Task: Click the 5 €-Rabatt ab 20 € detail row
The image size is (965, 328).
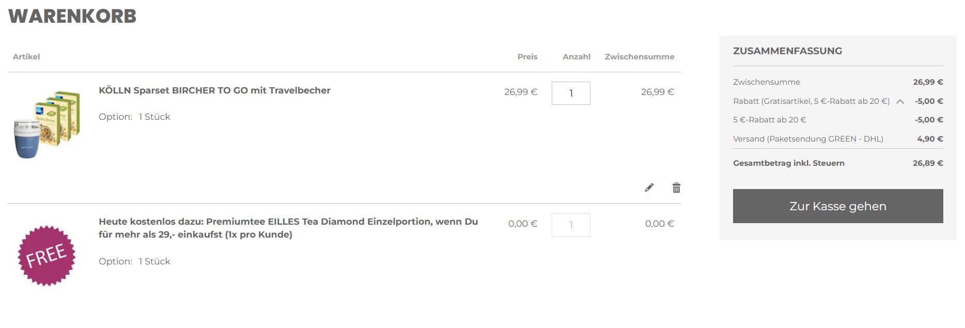Action: [x=769, y=120]
